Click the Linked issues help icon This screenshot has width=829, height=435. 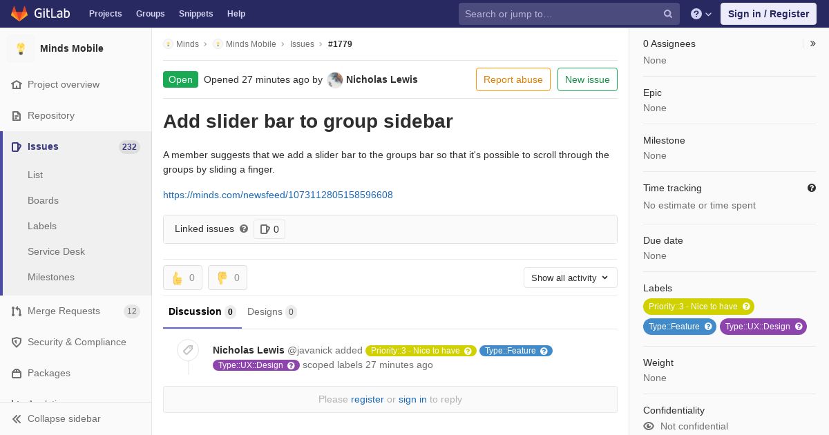tap(244, 229)
